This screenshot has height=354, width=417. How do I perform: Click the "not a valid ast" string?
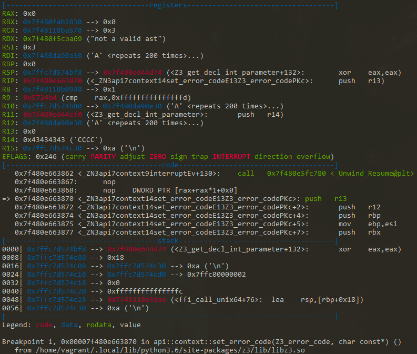coord(126,39)
